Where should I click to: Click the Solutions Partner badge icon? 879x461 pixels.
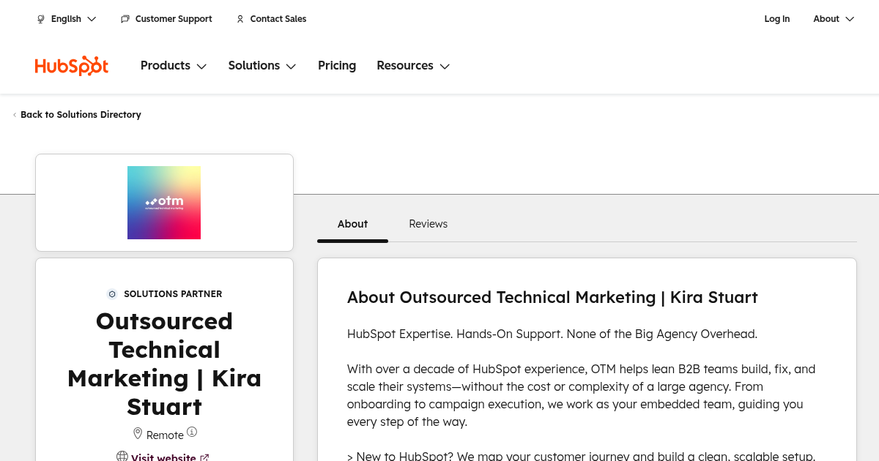pyautogui.click(x=112, y=294)
